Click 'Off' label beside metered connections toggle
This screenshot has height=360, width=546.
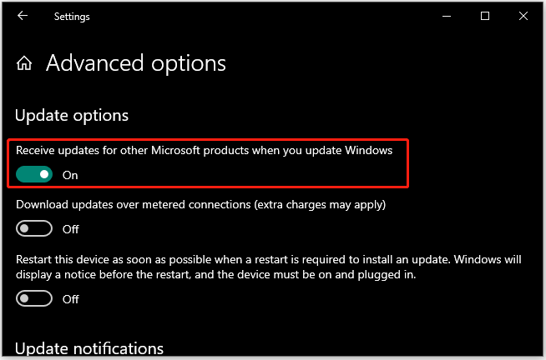71,229
